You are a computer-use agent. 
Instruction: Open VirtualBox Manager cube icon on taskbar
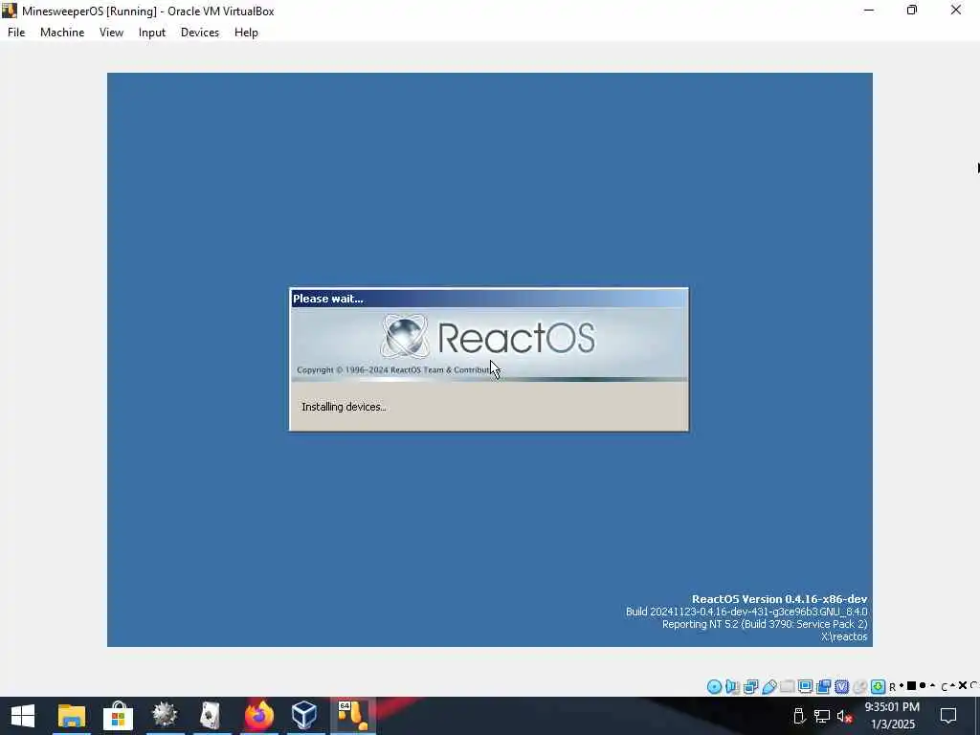point(304,716)
